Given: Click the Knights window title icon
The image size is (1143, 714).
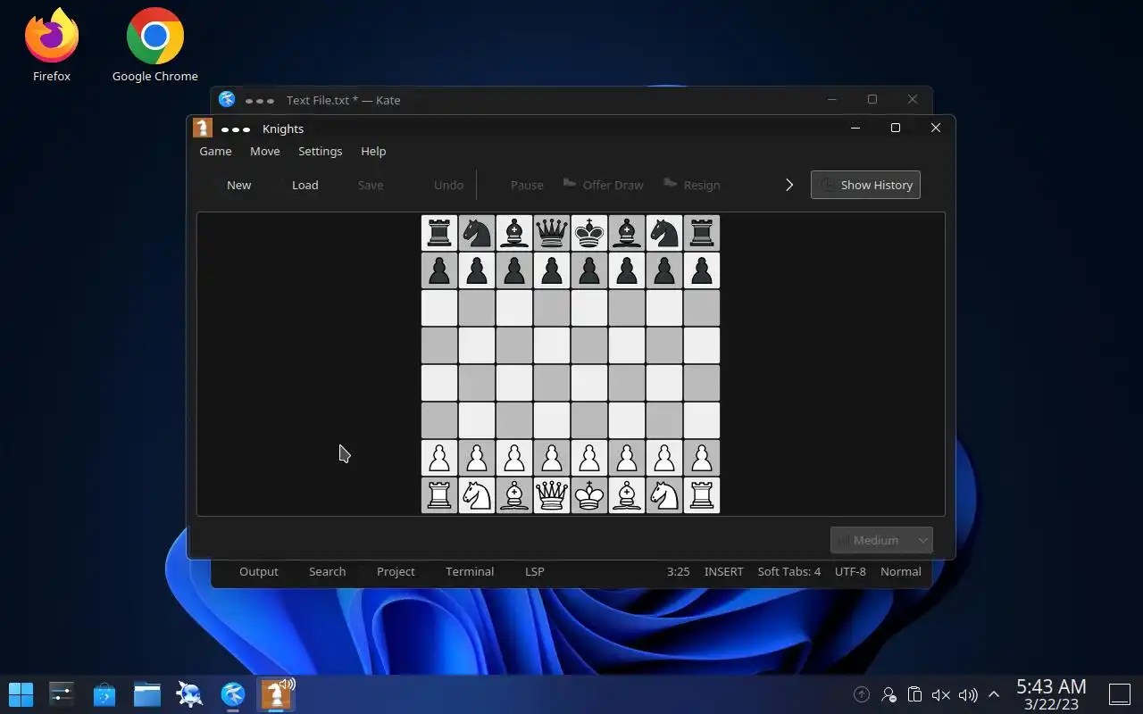Looking at the screenshot, I should tap(203, 128).
